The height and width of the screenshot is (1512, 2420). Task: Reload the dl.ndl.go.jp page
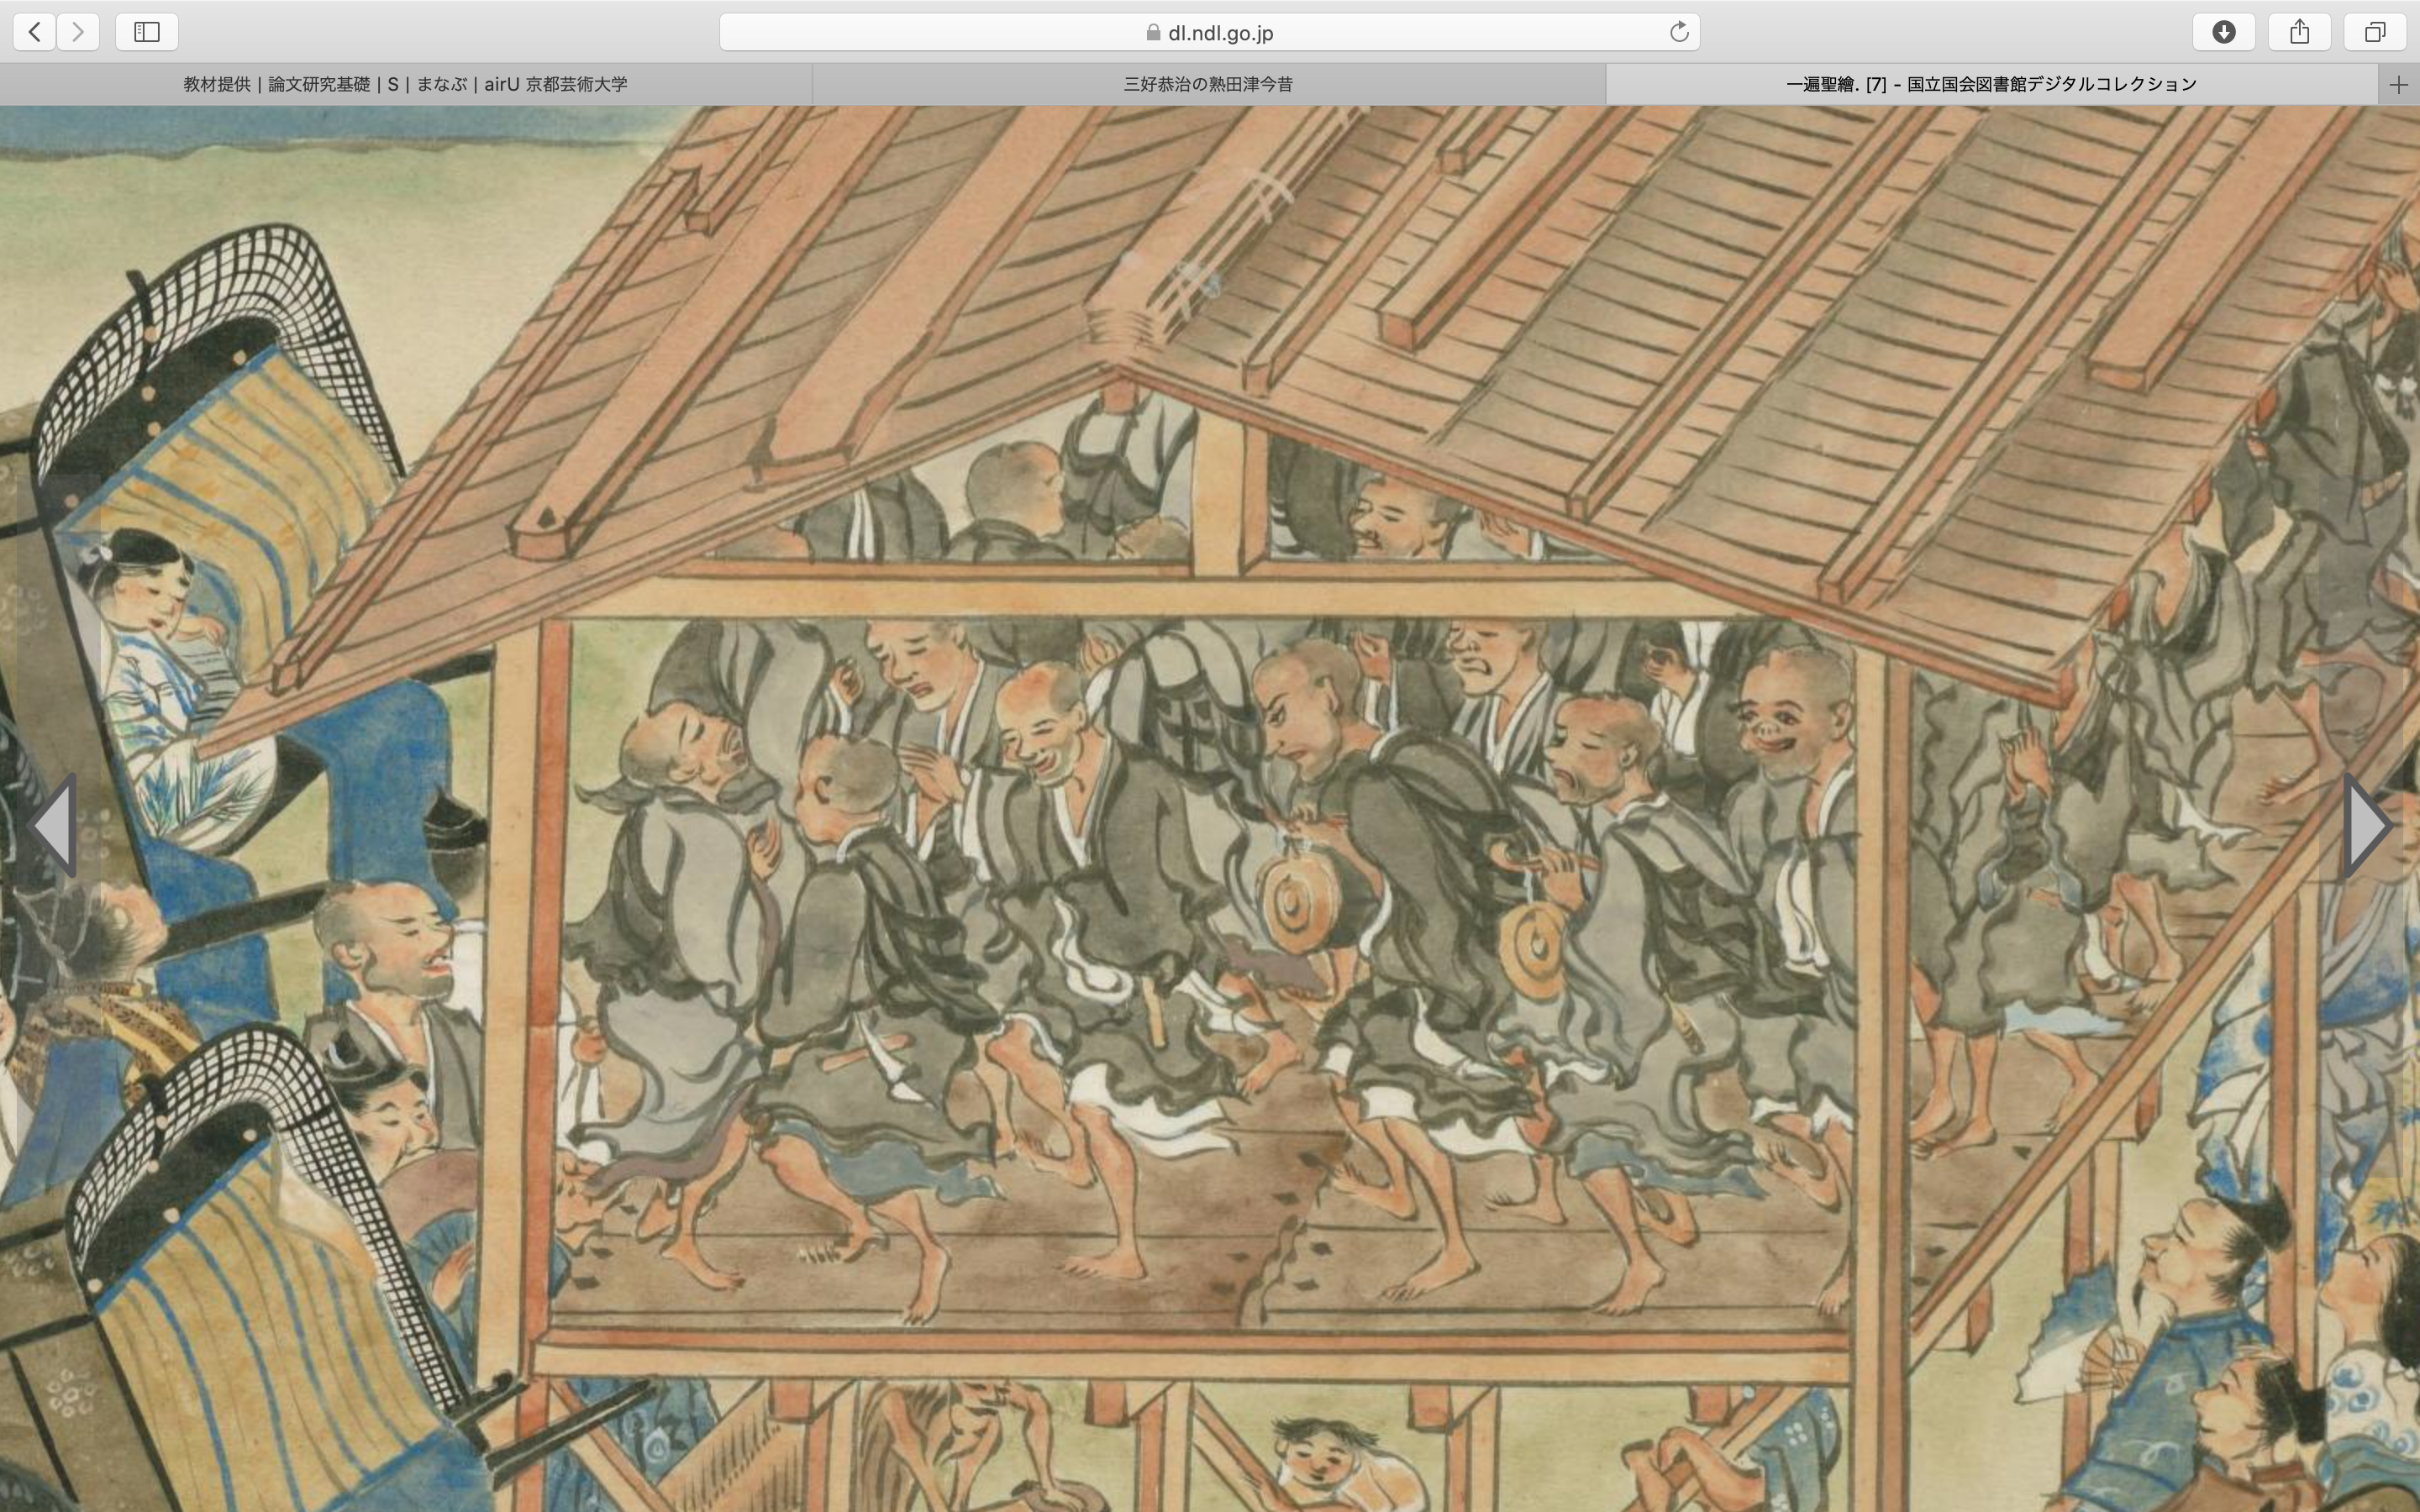1679,32
